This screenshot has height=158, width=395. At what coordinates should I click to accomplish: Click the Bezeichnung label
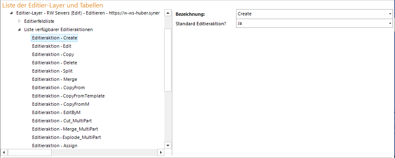pyautogui.click(x=190, y=14)
